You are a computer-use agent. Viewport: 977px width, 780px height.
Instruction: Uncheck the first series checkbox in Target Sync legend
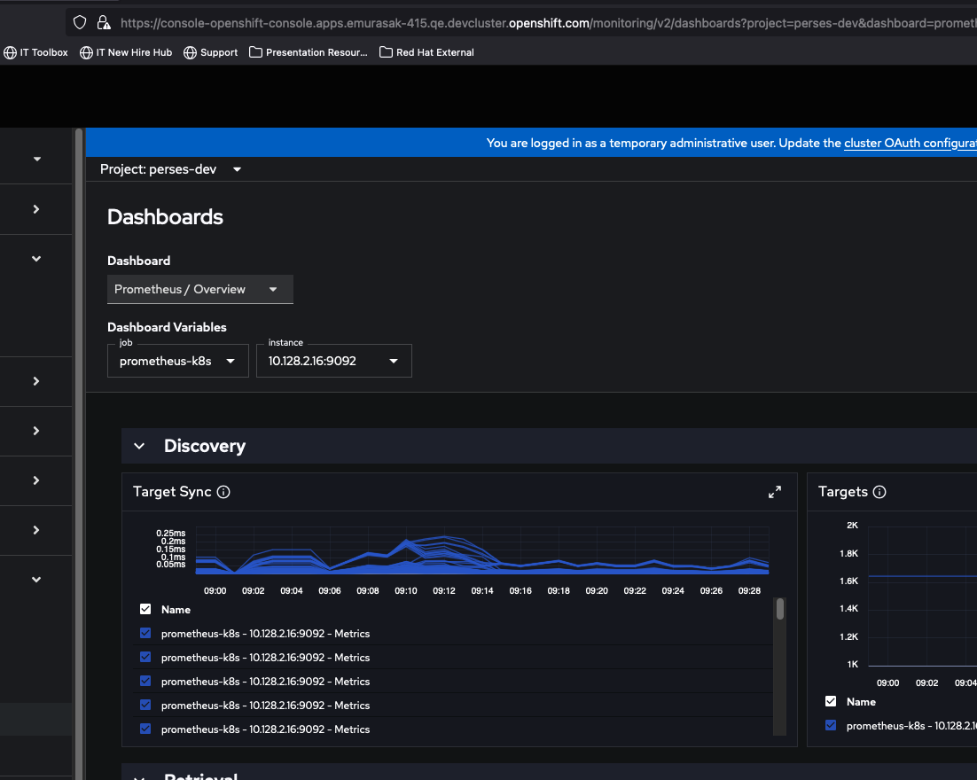pos(145,634)
